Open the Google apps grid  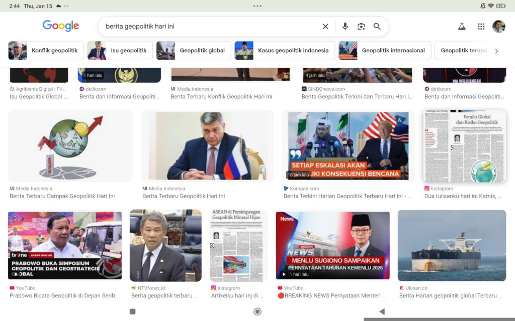coord(481,27)
